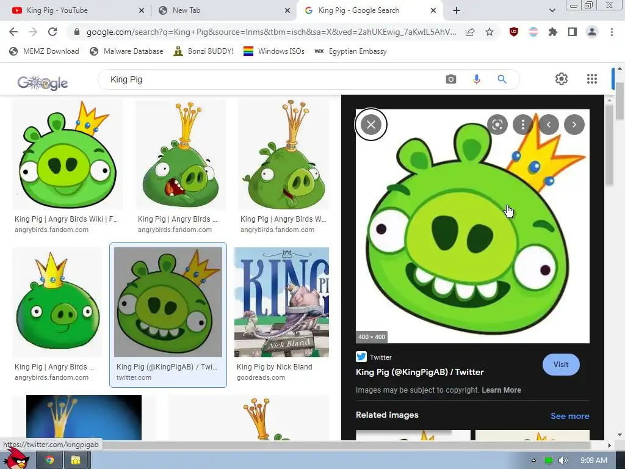This screenshot has width=625, height=469.
Task: Click the browser forward arrow
Action: pos(33,32)
